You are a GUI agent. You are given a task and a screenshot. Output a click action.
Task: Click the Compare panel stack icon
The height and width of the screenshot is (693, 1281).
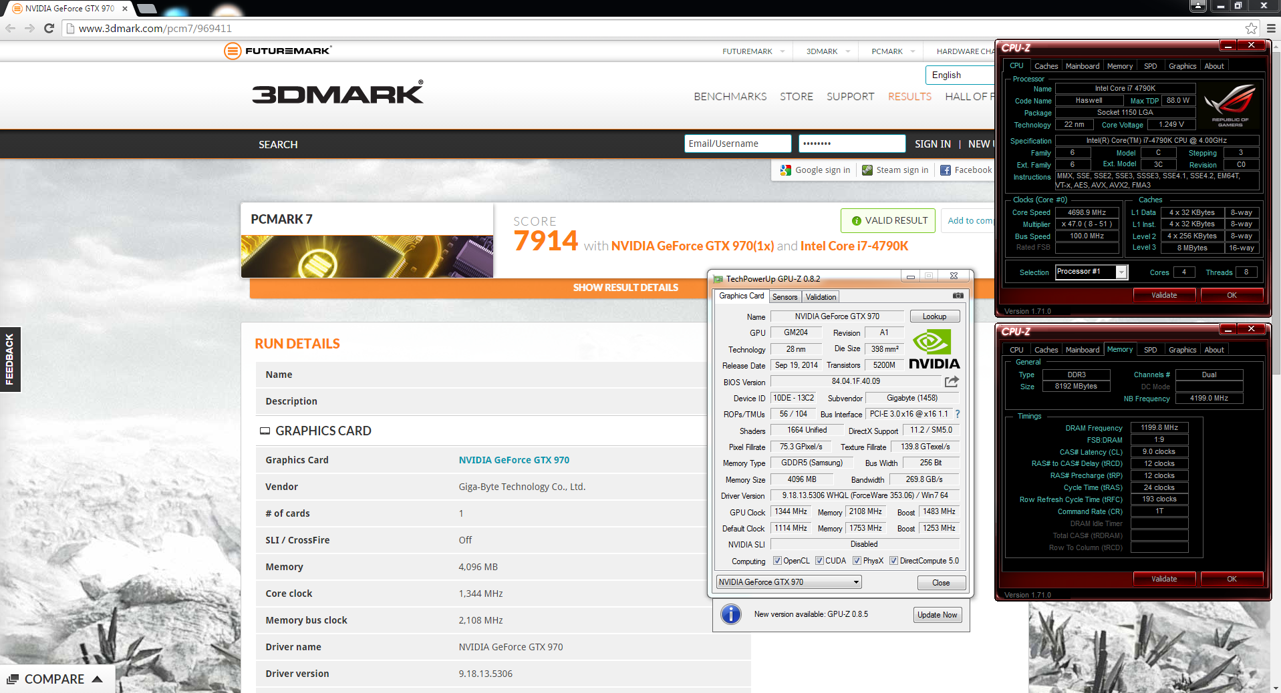13,679
